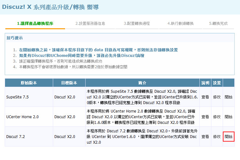Click the 設置 column header
The width and height of the screenshot is (240, 160).
[217, 83]
